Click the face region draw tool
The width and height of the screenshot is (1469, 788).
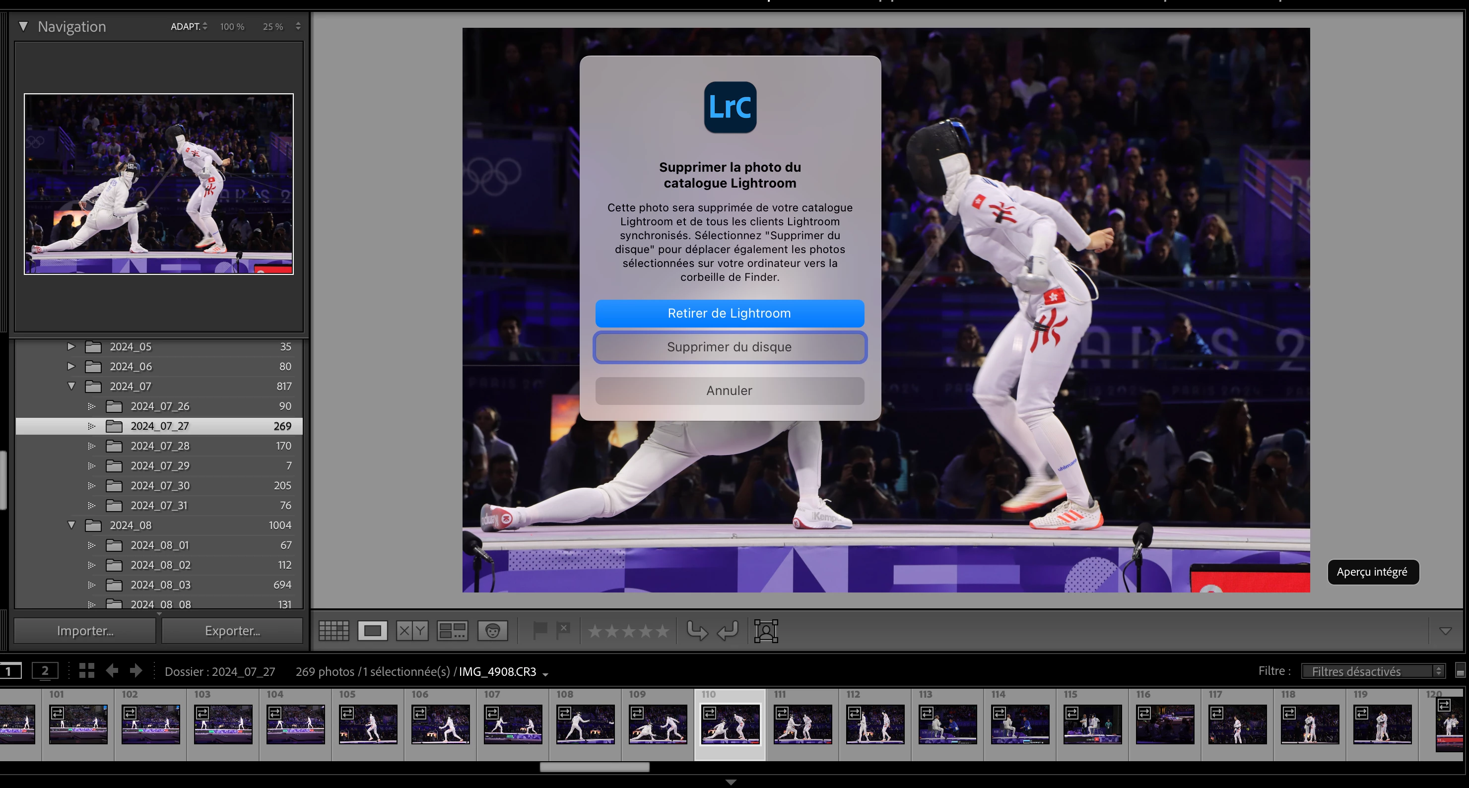pos(766,631)
